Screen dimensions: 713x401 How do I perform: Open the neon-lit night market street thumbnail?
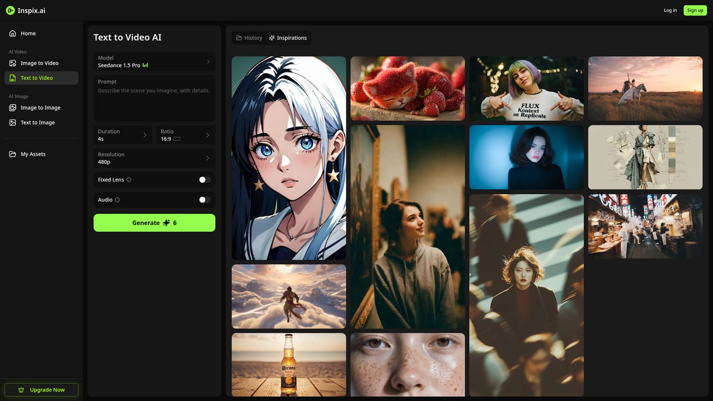645,226
